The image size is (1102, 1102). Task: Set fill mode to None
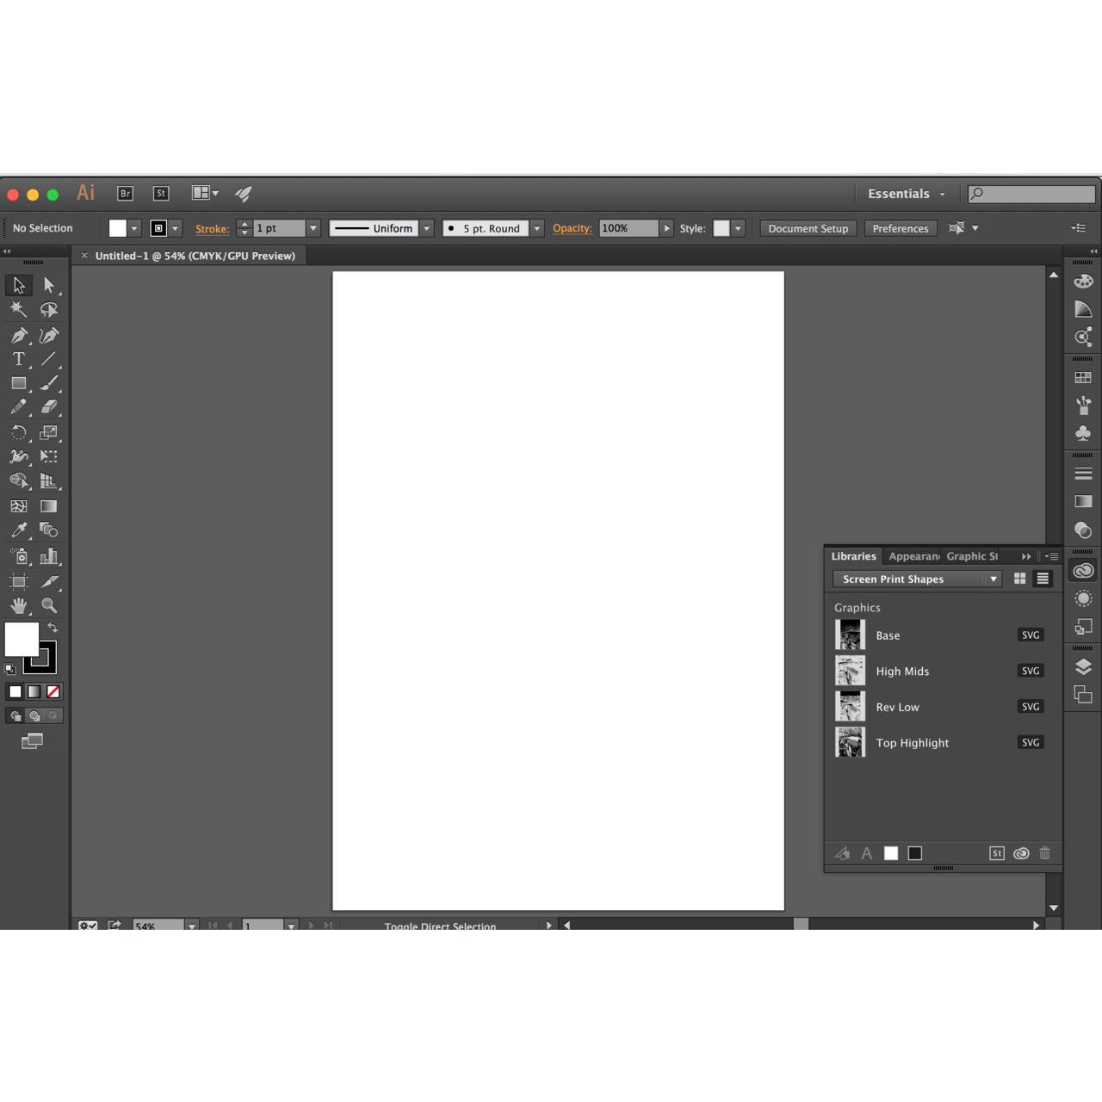(x=53, y=691)
